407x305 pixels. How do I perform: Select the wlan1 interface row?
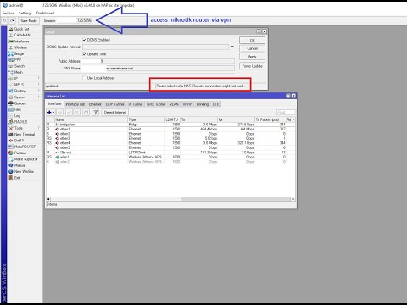[170, 157]
